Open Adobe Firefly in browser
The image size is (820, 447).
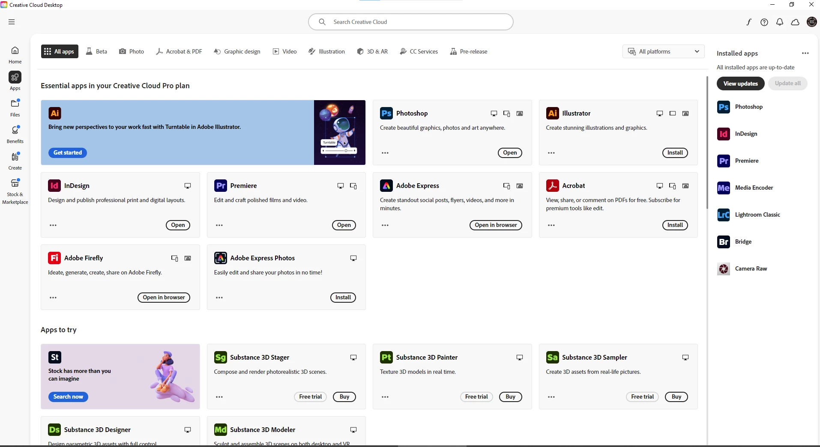[x=164, y=298]
